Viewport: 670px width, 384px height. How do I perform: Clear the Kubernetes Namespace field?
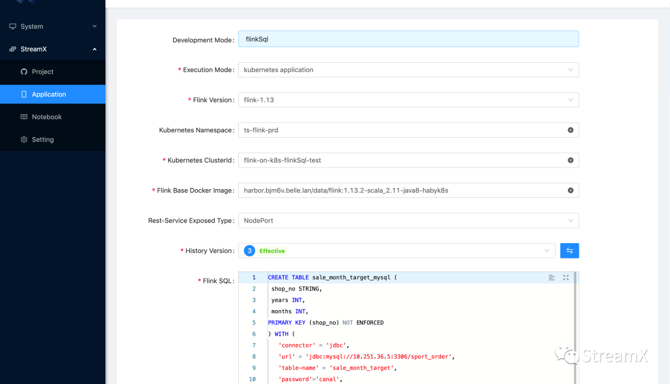coord(570,130)
